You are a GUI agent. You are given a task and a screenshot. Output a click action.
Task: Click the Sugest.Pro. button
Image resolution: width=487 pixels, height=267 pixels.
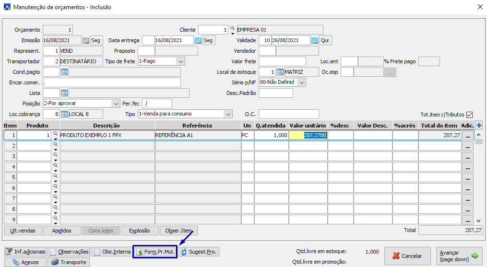coord(199,252)
